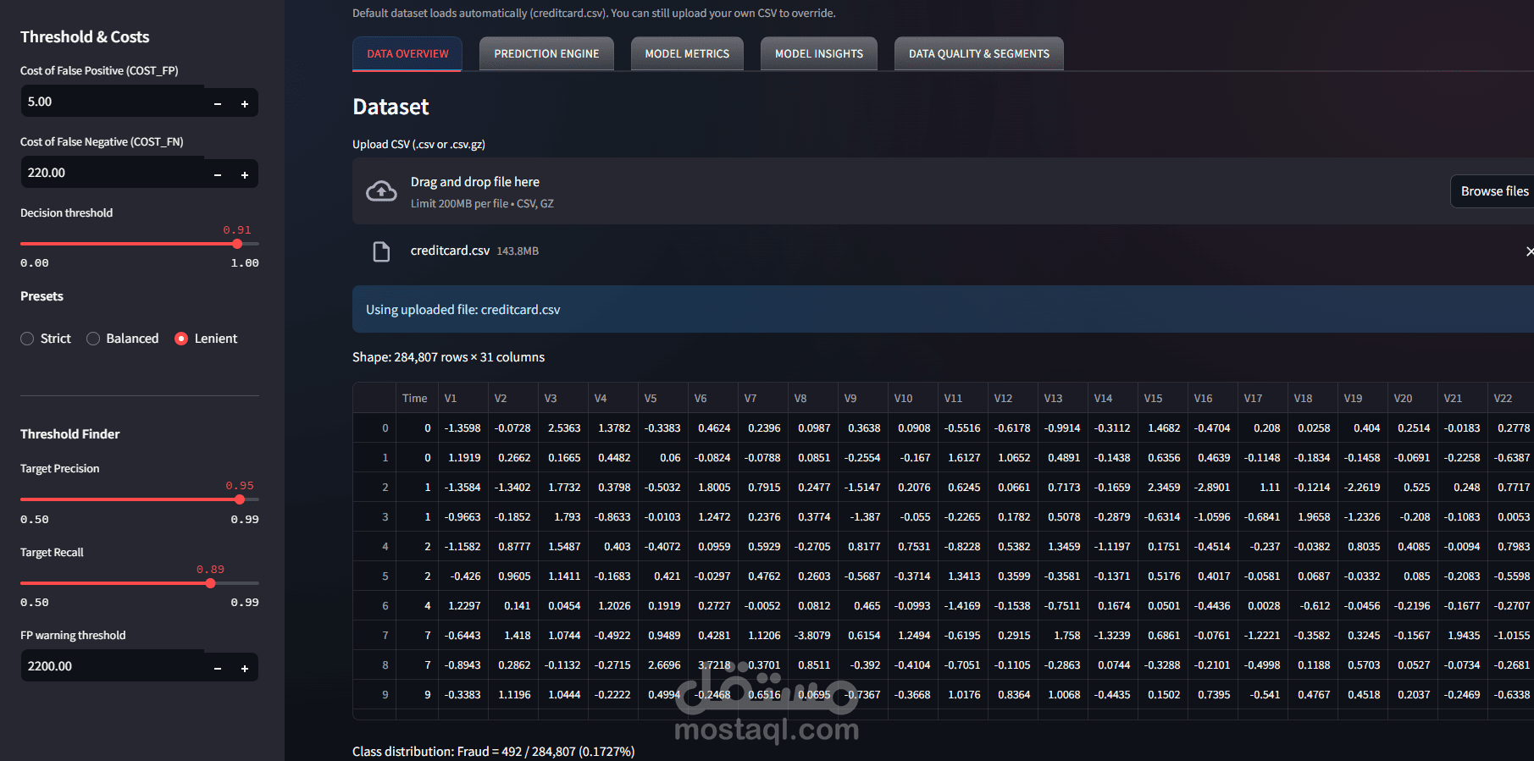Click cell value 2.6696 in row 8
The width and height of the screenshot is (1534, 761).
pos(663,665)
